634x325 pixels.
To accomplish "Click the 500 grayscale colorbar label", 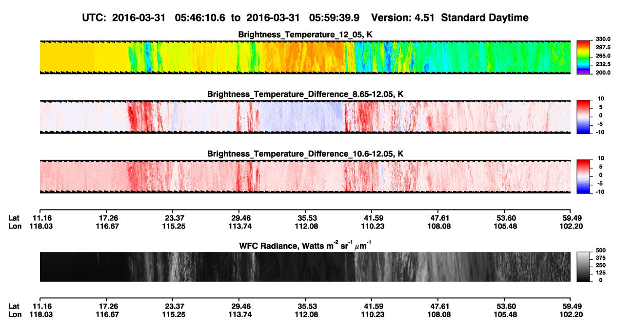I will (600, 250).
